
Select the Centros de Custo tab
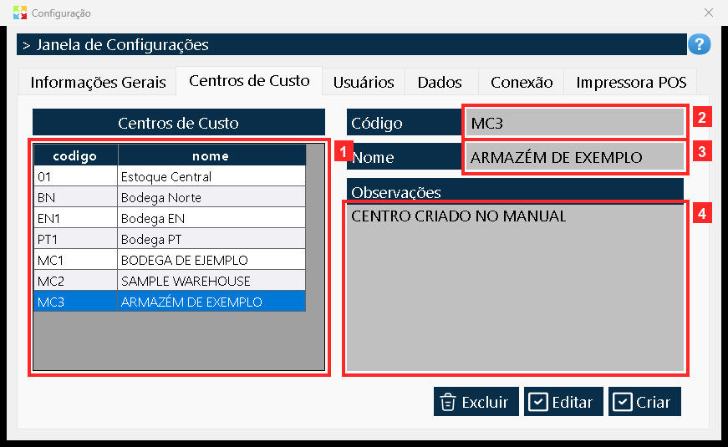(249, 81)
